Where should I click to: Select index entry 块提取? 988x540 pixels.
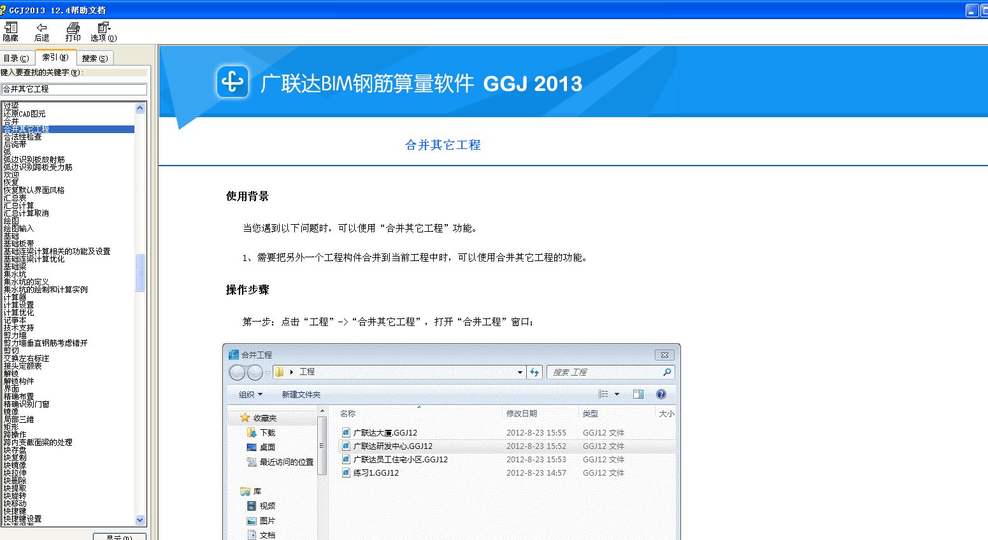tap(15, 488)
